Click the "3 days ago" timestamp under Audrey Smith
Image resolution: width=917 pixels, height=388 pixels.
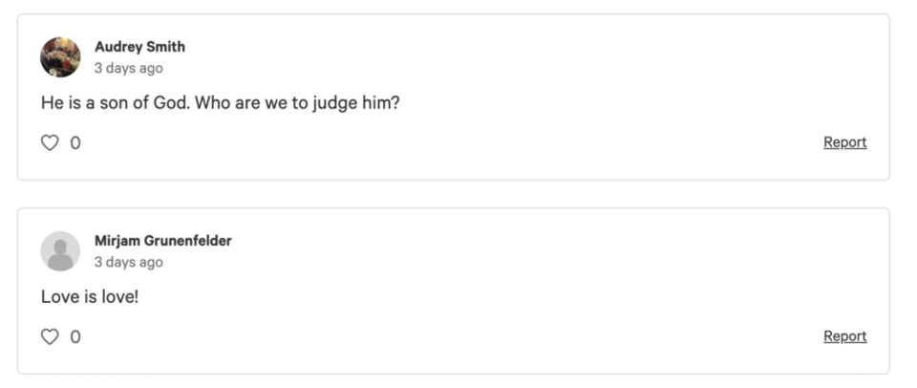tap(129, 68)
